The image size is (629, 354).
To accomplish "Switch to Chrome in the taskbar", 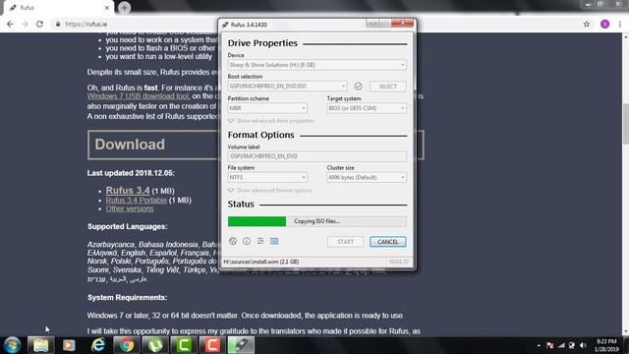I will tap(127, 345).
